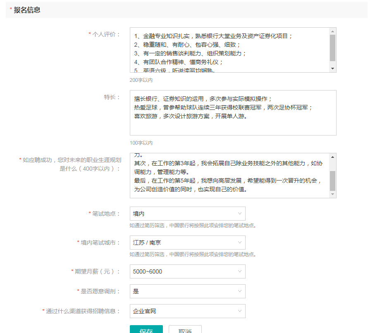
Task: Expand the 境内笔试城市 dropdown showing 江苏 / 南京
Action: click(x=187, y=243)
